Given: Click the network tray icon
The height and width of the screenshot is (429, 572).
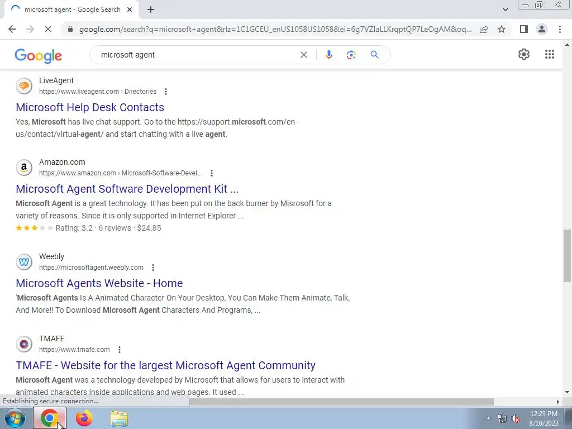Looking at the screenshot, I should (502, 419).
